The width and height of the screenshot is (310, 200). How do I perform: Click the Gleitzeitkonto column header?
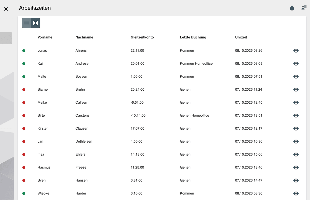(142, 37)
